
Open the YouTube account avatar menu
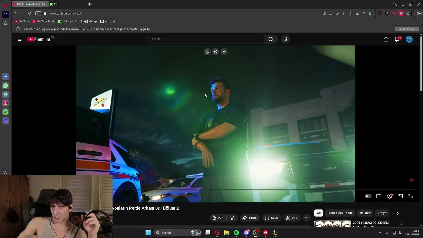(409, 39)
